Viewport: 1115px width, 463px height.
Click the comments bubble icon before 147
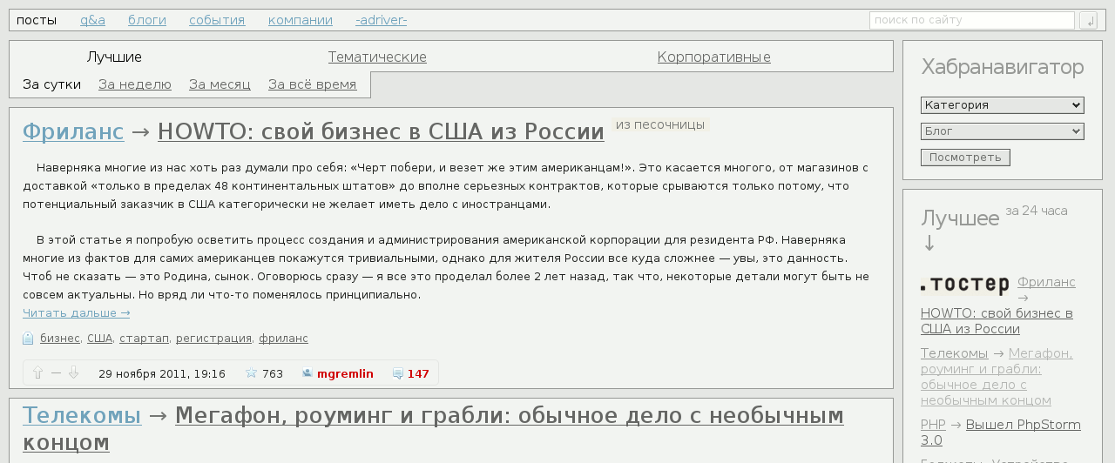397,374
